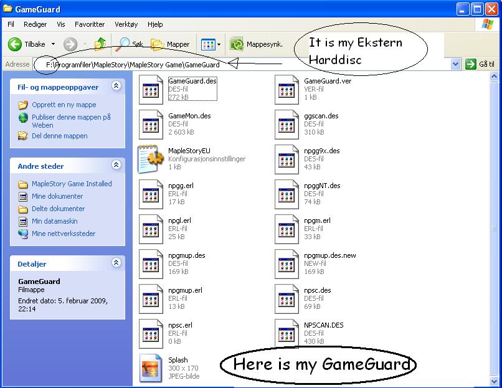502x388 pixels.
Task: Click the 'NPSCAN.DES' file name text
Action: tap(324, 325)
